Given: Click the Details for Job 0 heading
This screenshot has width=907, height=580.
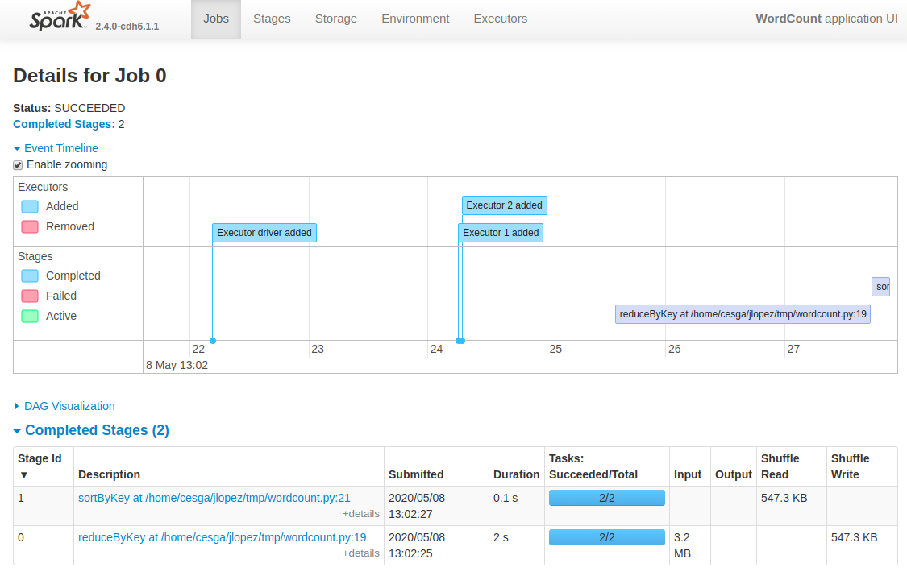Looking at the screenshot, I should (x=89, y=76).
